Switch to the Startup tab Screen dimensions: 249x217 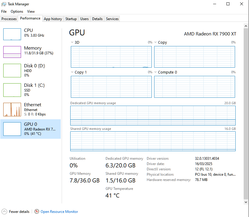click(x=71, y=19)
